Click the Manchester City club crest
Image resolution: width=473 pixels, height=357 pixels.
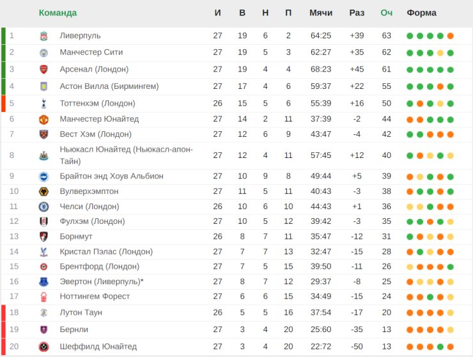point(43,52)
